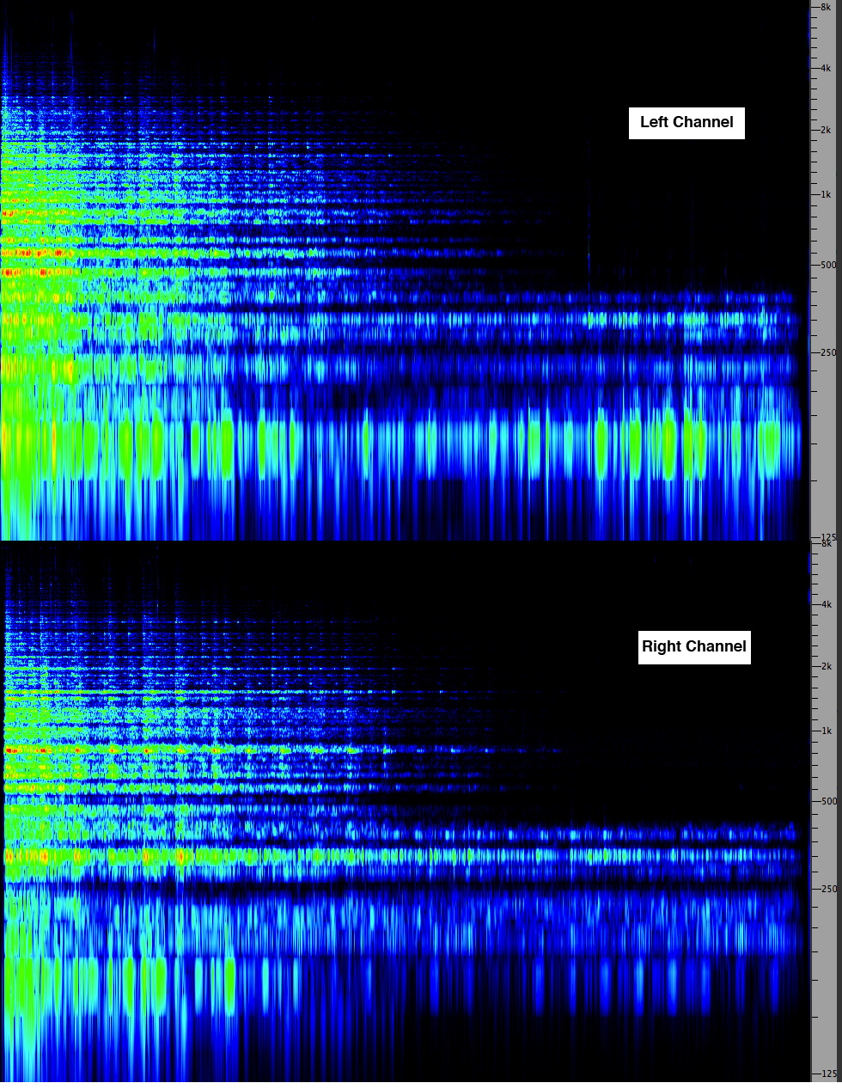842x1089 pixels.
Task: Click the 1k label on right channel scale
Action: [x=825, y=731]
